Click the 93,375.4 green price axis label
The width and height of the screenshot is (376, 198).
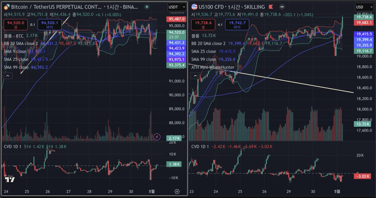(177, 65)
